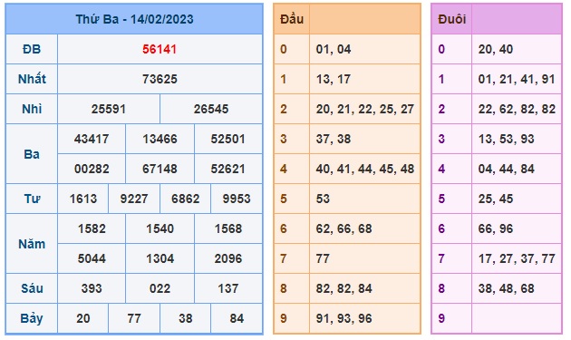Screen dimensions: 571x340
Task: Select Ba prize number 52501
Action: click(228, 139)
